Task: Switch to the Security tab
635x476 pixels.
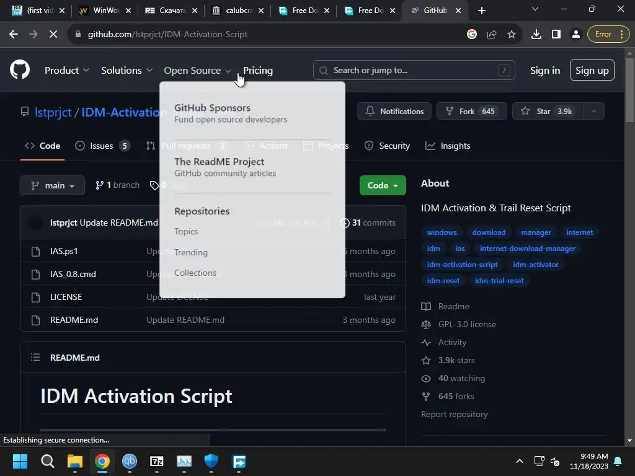Action: 387,146
